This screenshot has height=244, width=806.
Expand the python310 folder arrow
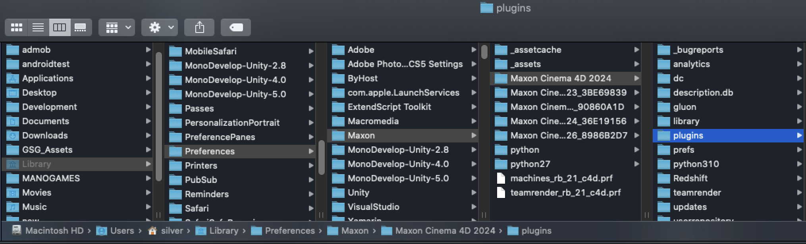pyautogui.click(x=799, y=164)
